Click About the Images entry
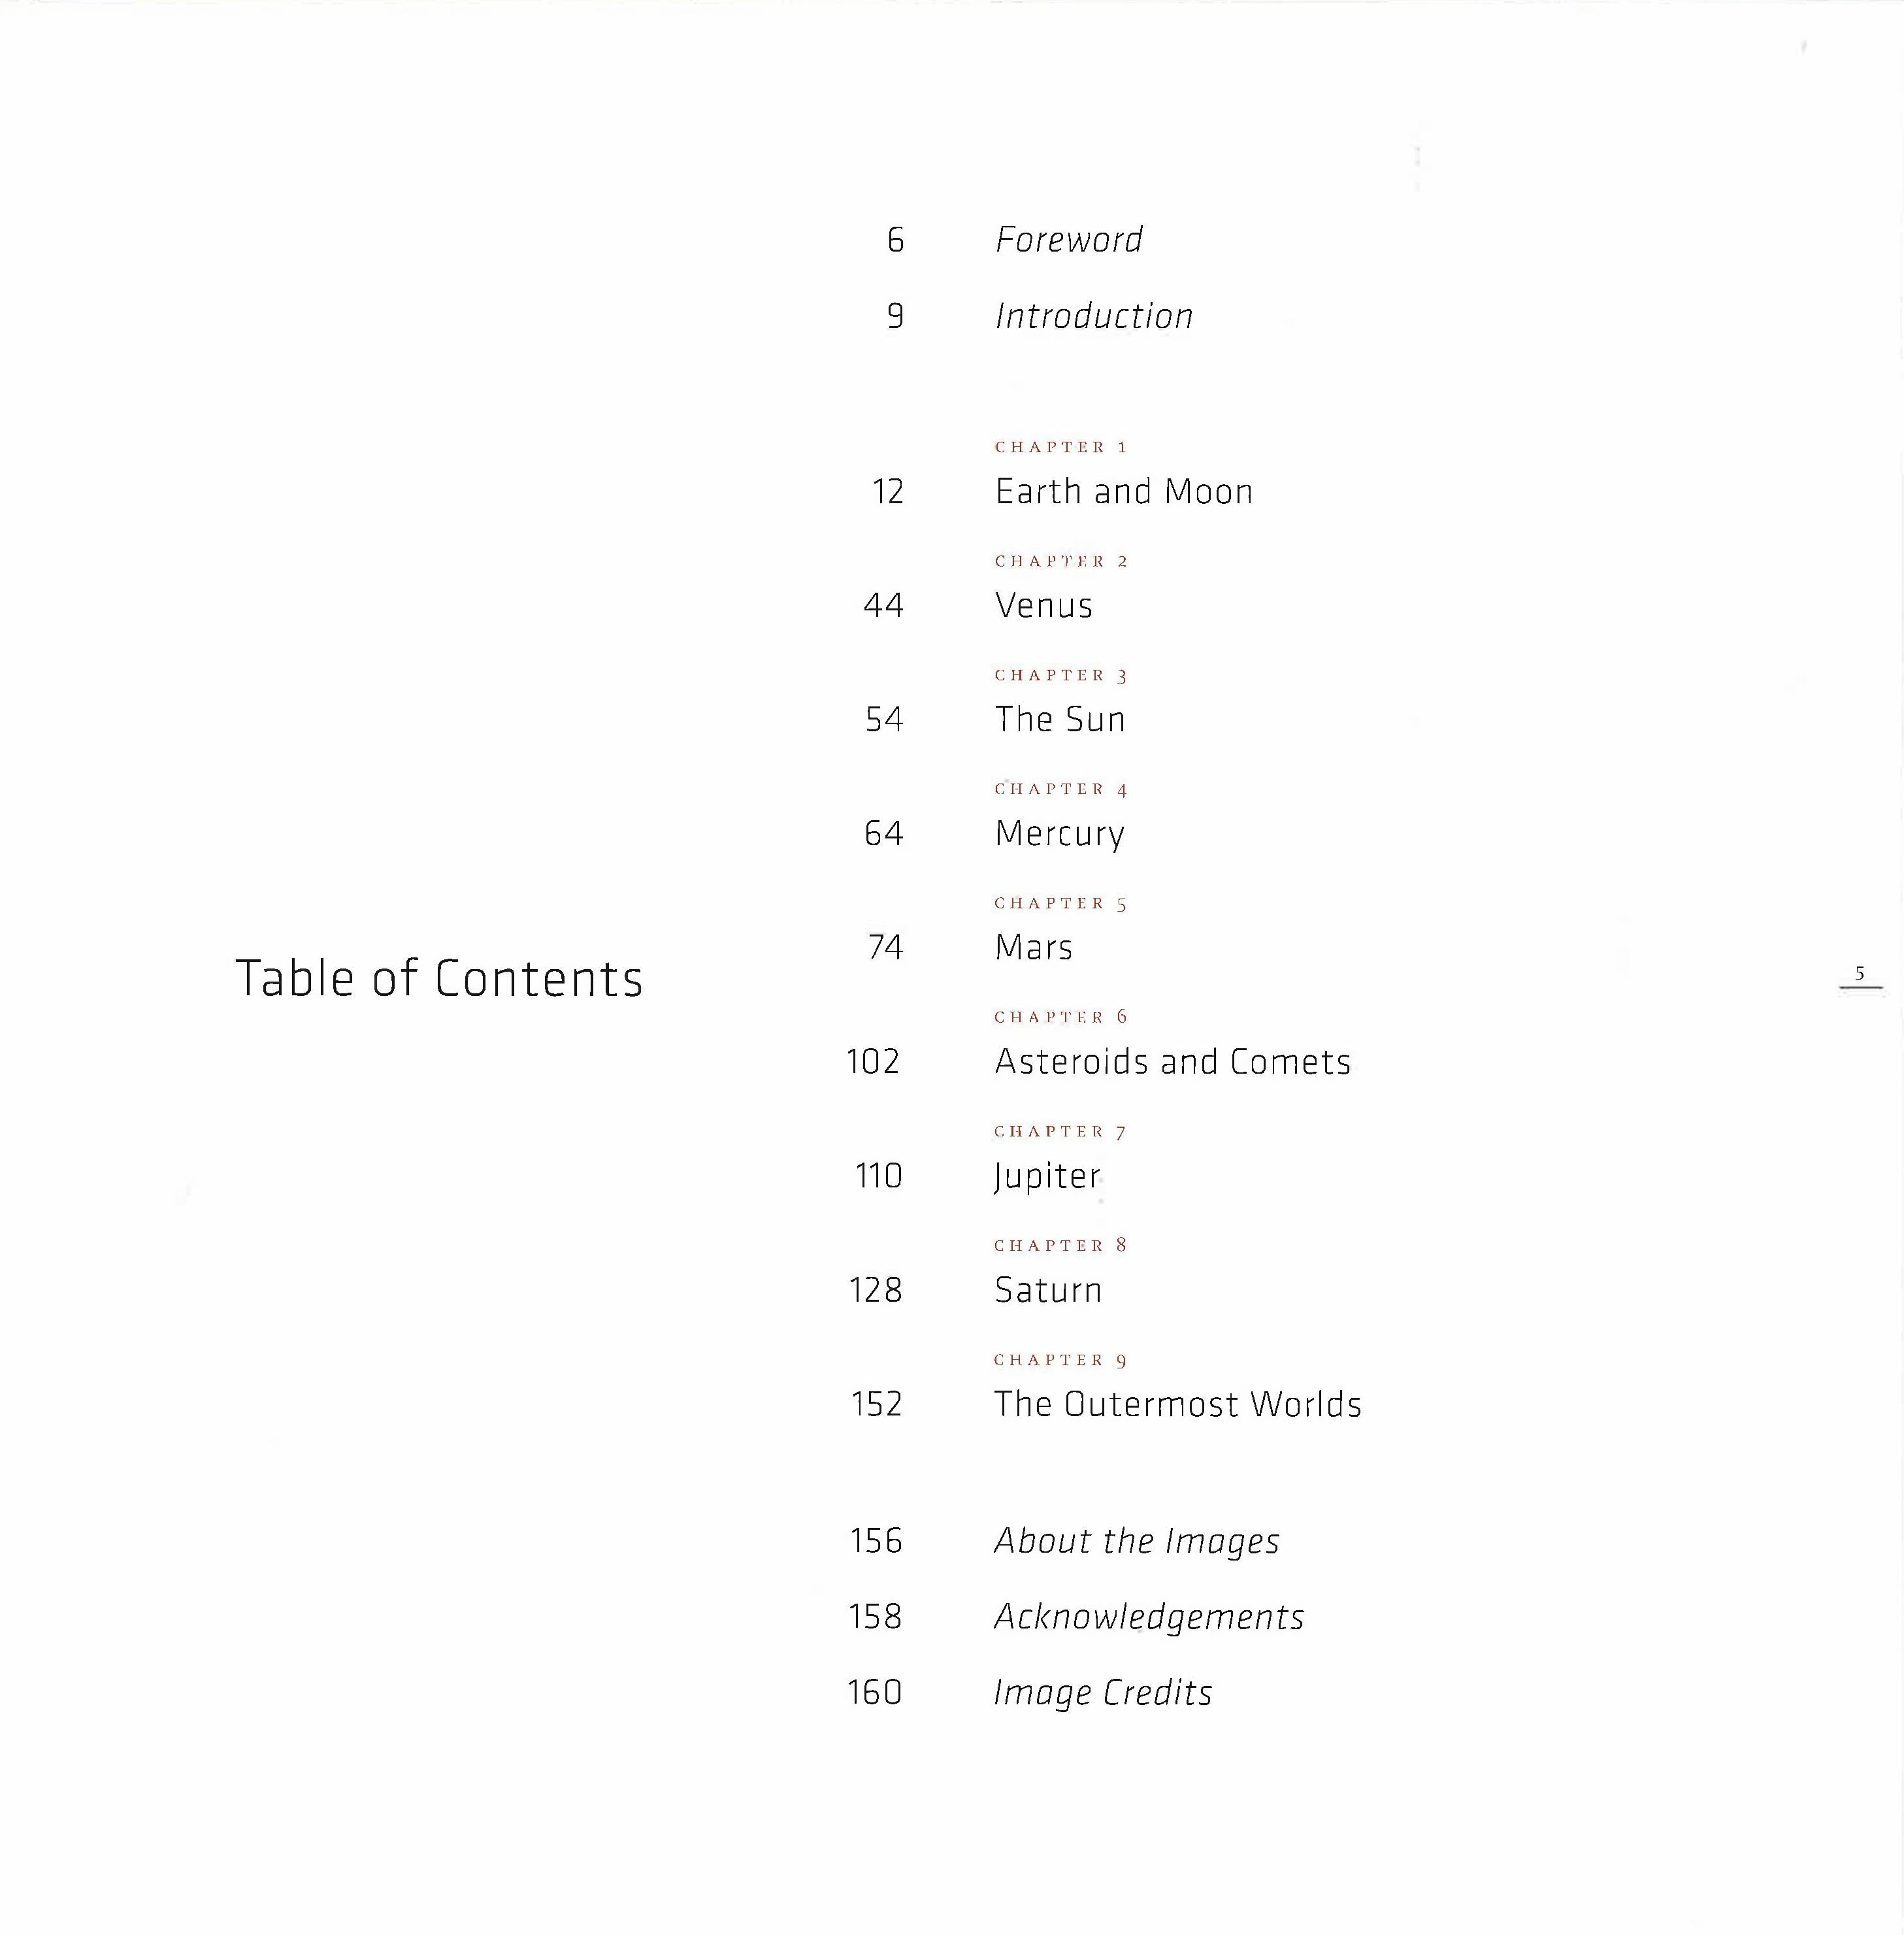1904x1935 pixels. 1136,1541
